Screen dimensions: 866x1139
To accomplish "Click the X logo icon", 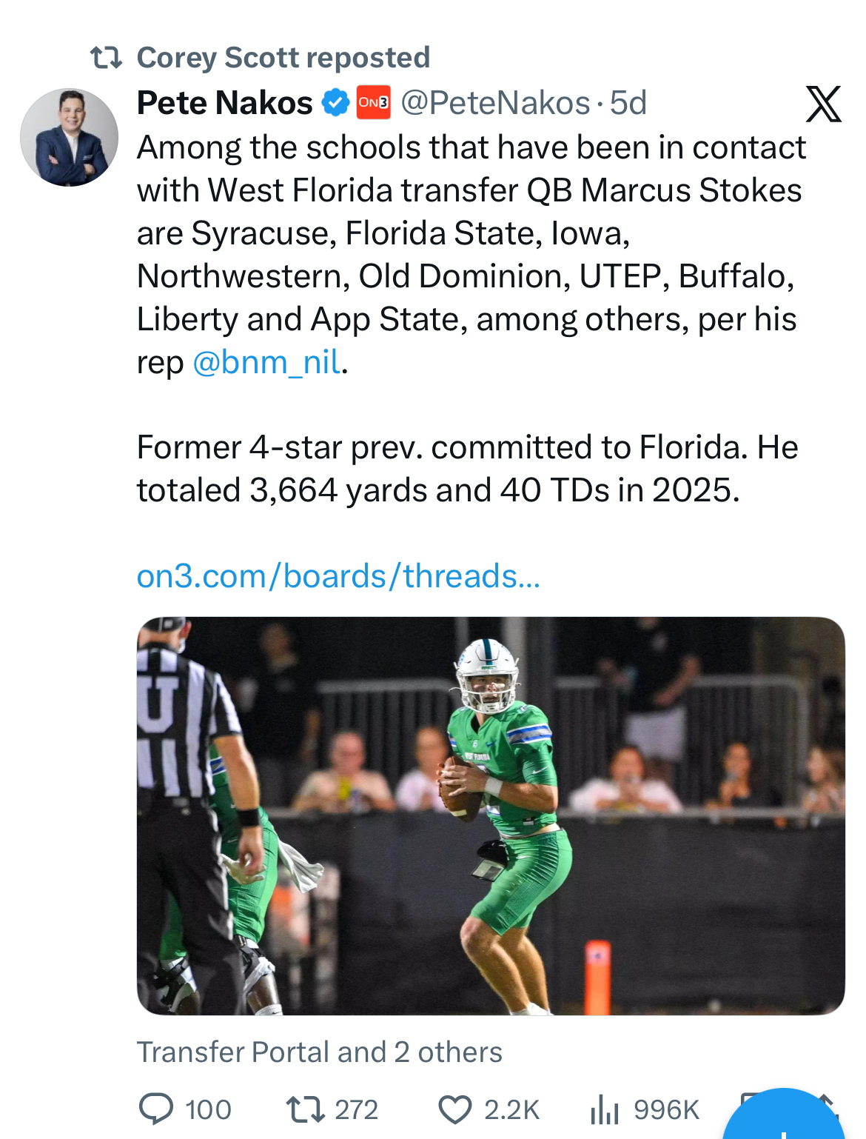I will click(823, 104).
